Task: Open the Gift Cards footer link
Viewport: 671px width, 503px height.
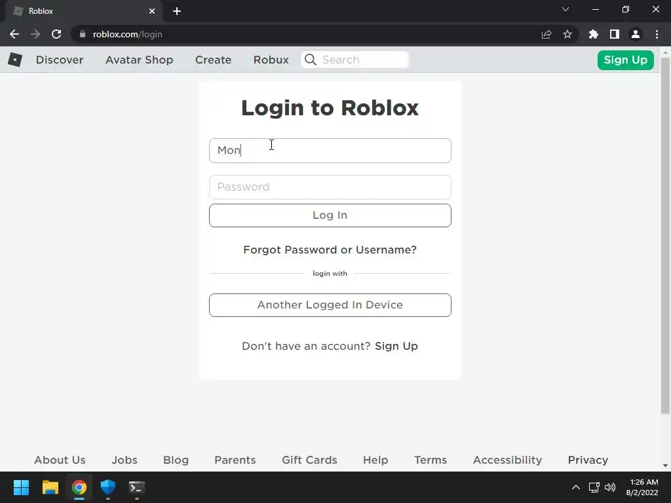Action: (309, 460)
